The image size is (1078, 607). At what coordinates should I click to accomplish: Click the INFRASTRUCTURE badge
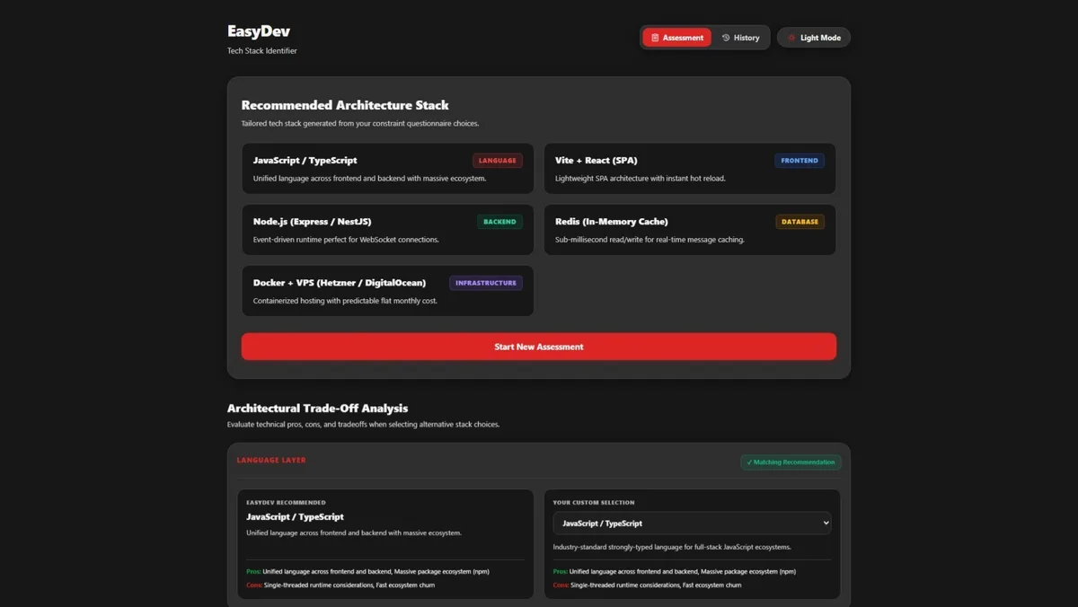tap(486, 283)
